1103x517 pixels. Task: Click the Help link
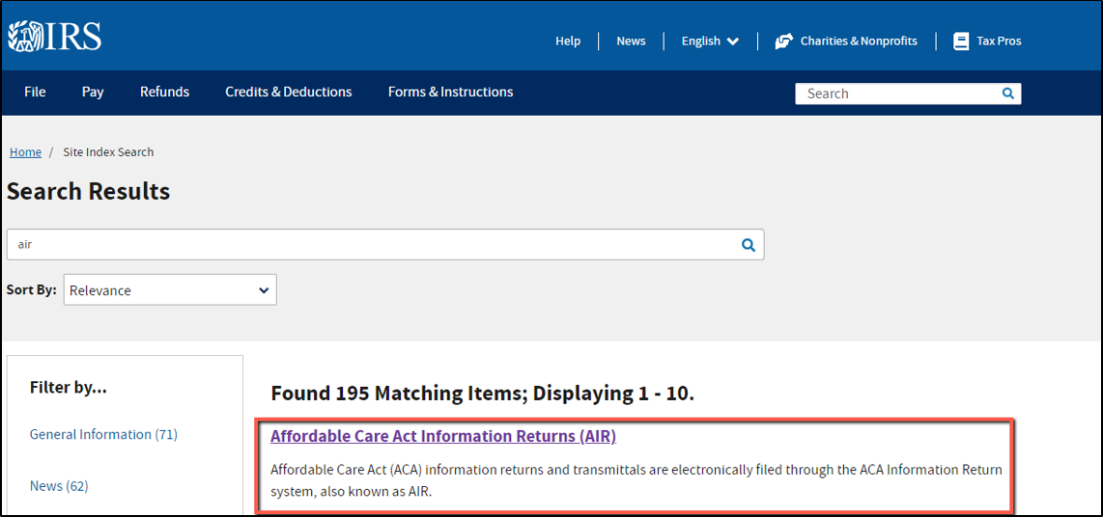(568, 41)
